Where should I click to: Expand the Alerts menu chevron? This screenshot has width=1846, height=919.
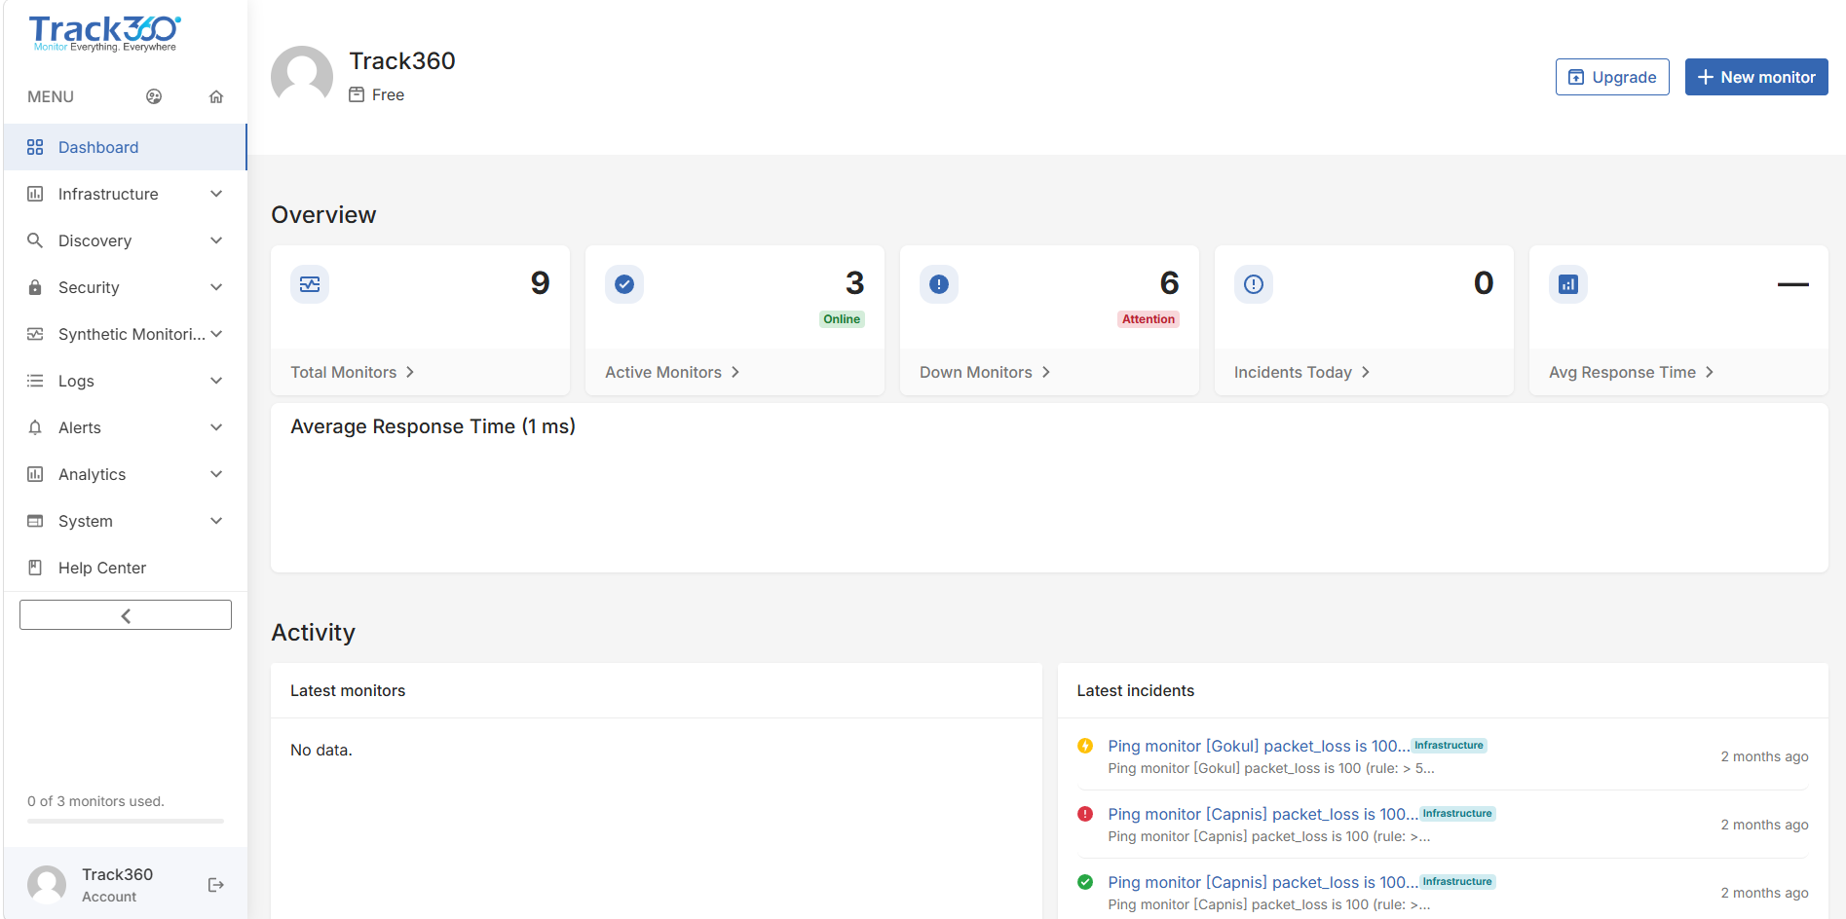click(x=216, y=427)
